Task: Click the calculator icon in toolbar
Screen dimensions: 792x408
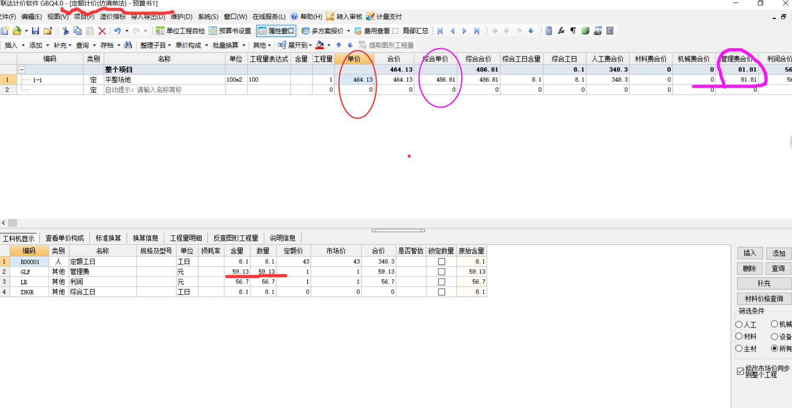Action: pyautogui.click(x=549, y=31)
